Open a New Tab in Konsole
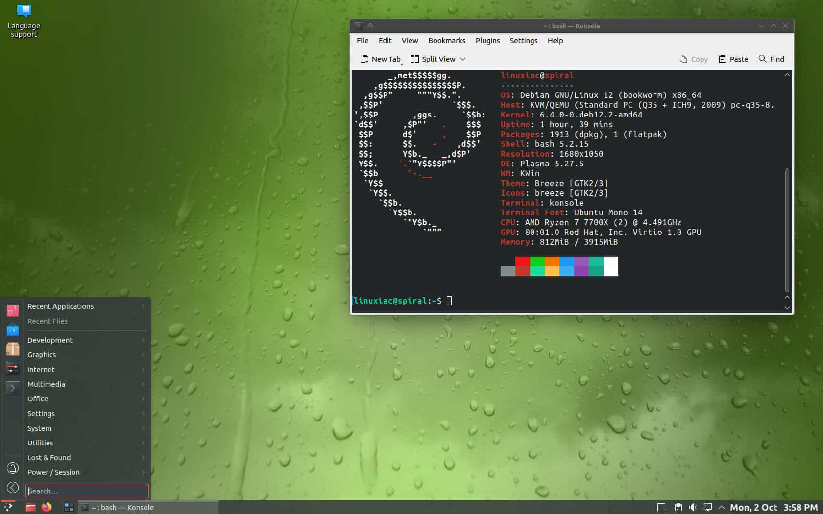 click(x=381, y=59)
